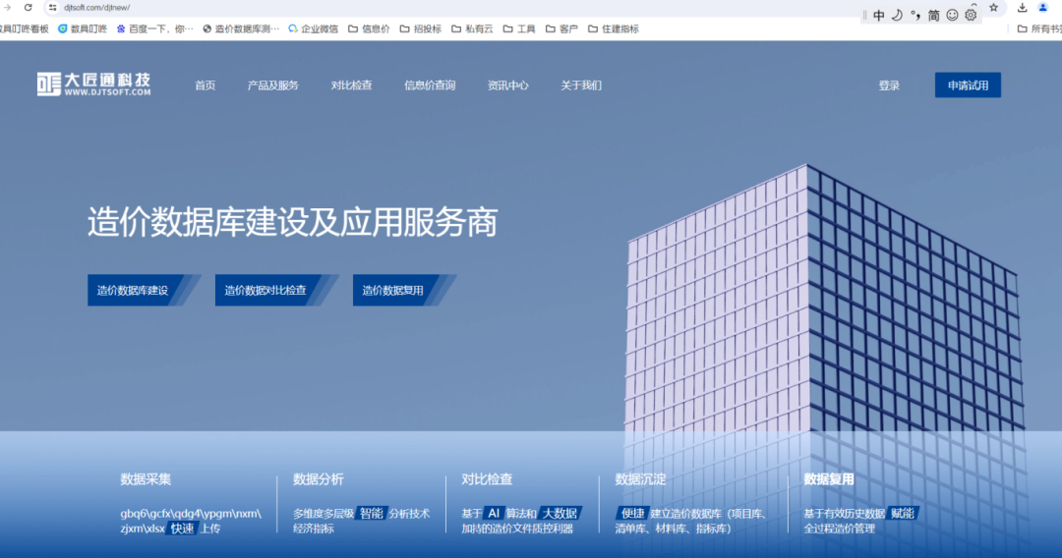Viewport: 1062px width, 558px height.
Task: Expand the 私有云 bookmark folder
Action: (472, 29)
